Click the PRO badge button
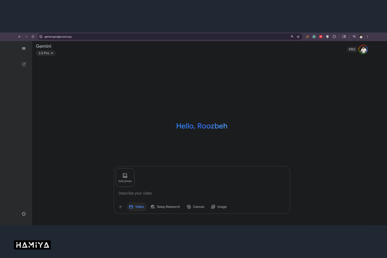Screen dimensions: 387x258 (x=352, y=49)
